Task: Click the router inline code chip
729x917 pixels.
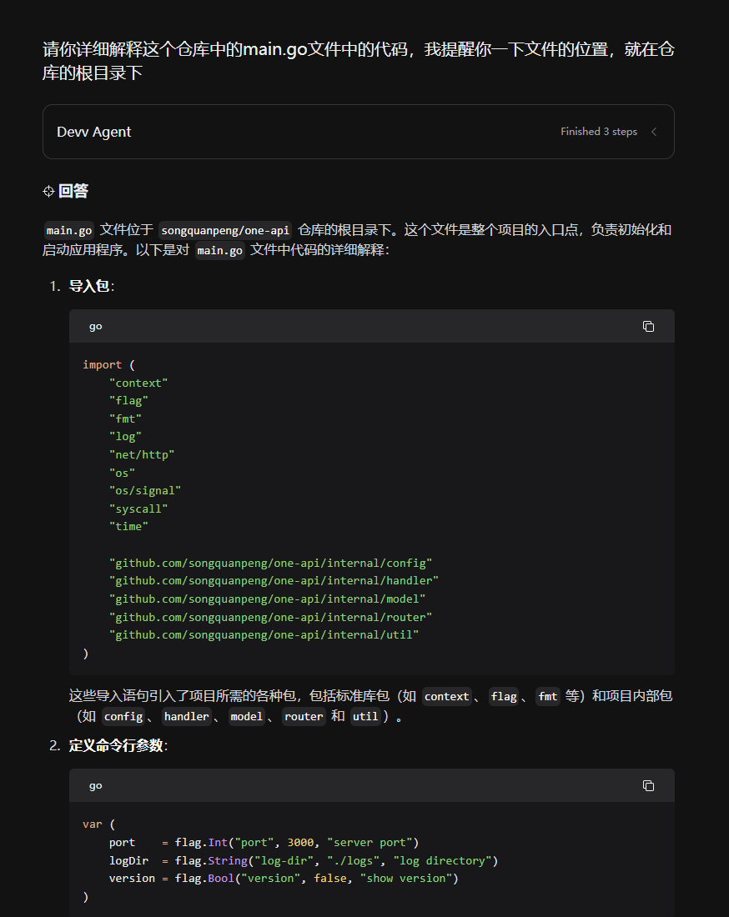Action: [304, 716]
